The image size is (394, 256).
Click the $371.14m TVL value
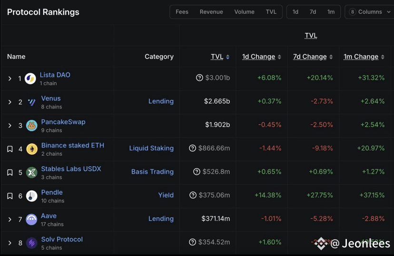click(216, 218)
